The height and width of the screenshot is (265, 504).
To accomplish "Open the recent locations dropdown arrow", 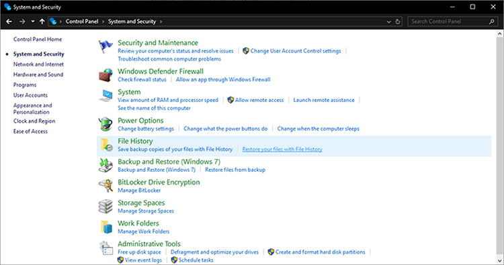I will pyautogui.click(x=33, y=21).
